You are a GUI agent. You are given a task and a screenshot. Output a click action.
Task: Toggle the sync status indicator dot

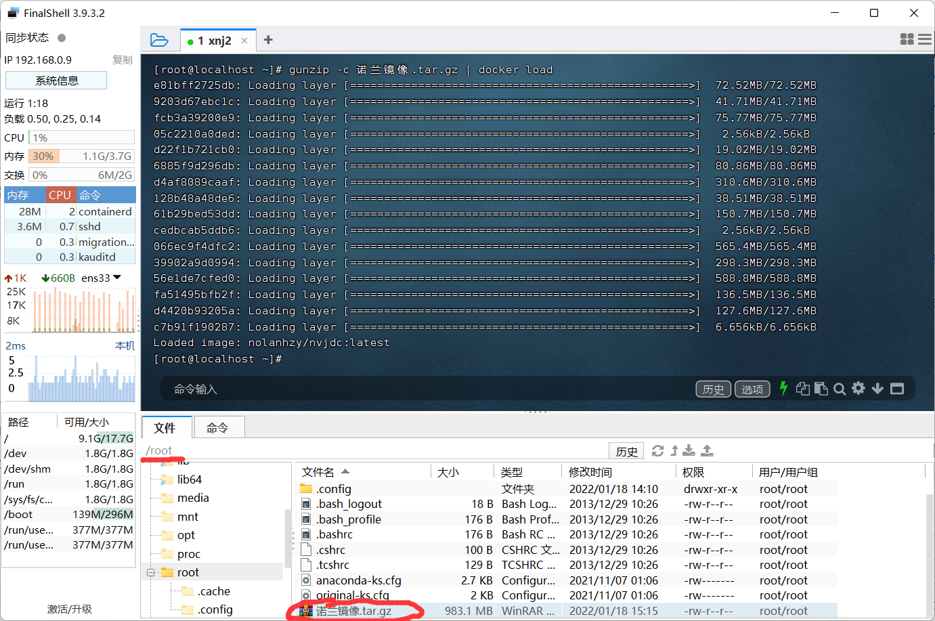pos(62,38)
